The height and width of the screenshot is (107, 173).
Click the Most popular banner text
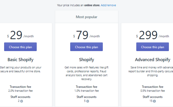click(86, 17)
